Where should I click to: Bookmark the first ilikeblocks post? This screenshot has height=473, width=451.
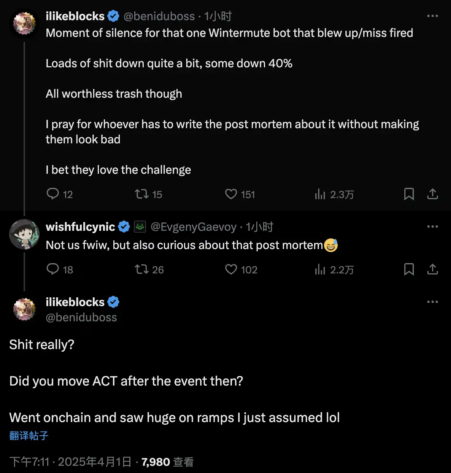point(409,194)
